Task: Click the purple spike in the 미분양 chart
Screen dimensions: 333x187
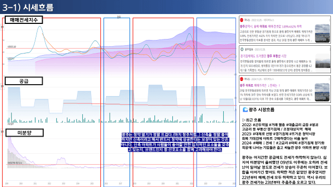Action: 61,159
